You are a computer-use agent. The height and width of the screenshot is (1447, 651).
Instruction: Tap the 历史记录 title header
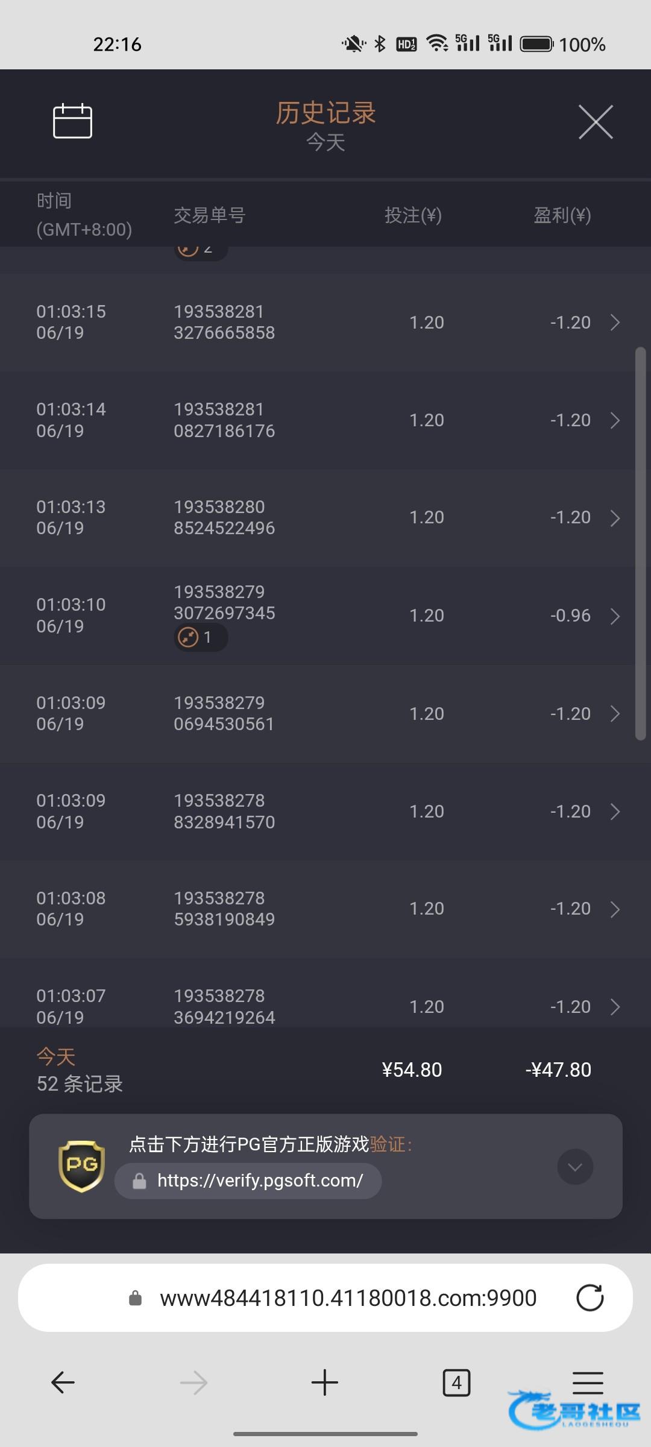tap(325, 113)
